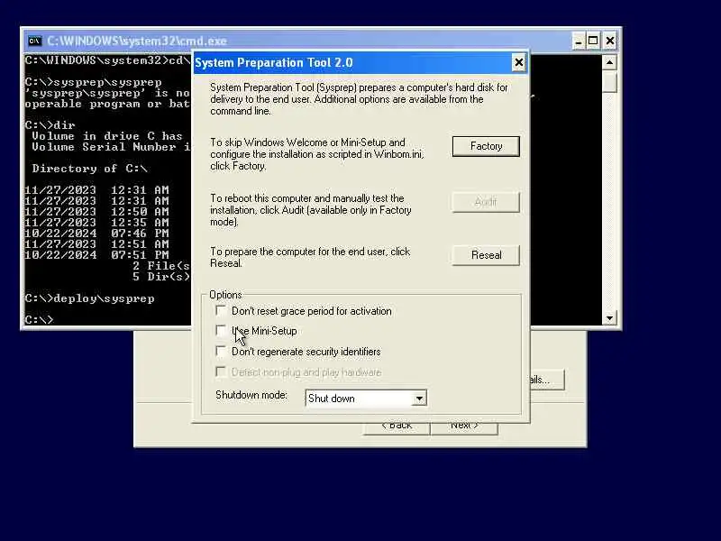
Task: Click the cmd scrollbar thumb
Action: tap(609, 82)
